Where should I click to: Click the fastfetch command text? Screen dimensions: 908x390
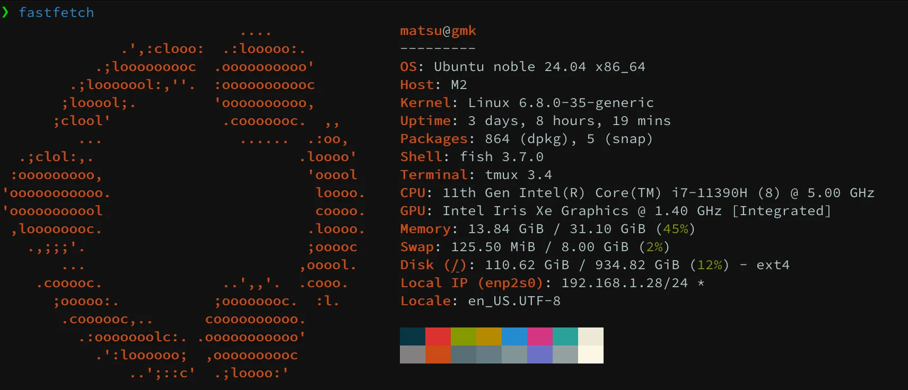(56, 12)
